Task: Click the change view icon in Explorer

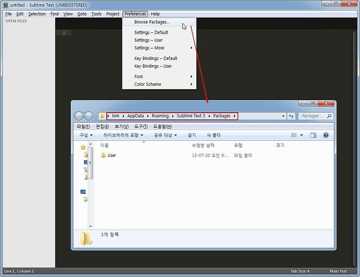Action: [294, 135]
